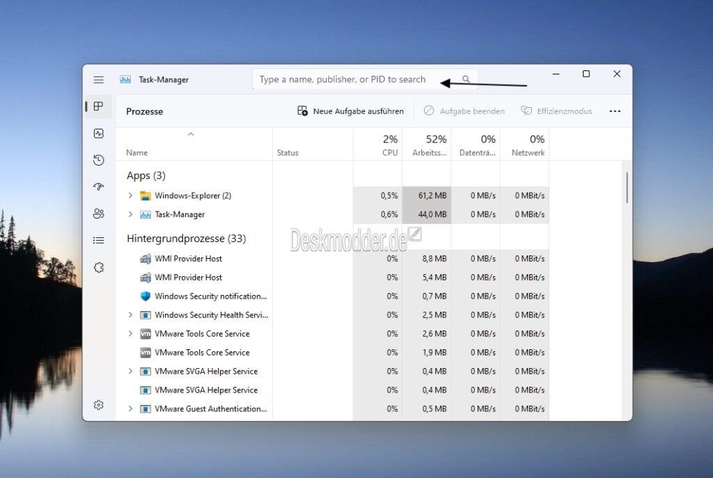Open Task Manager settings gear
The width and height of the screenshot is (713, 478).
pos(99,405)
